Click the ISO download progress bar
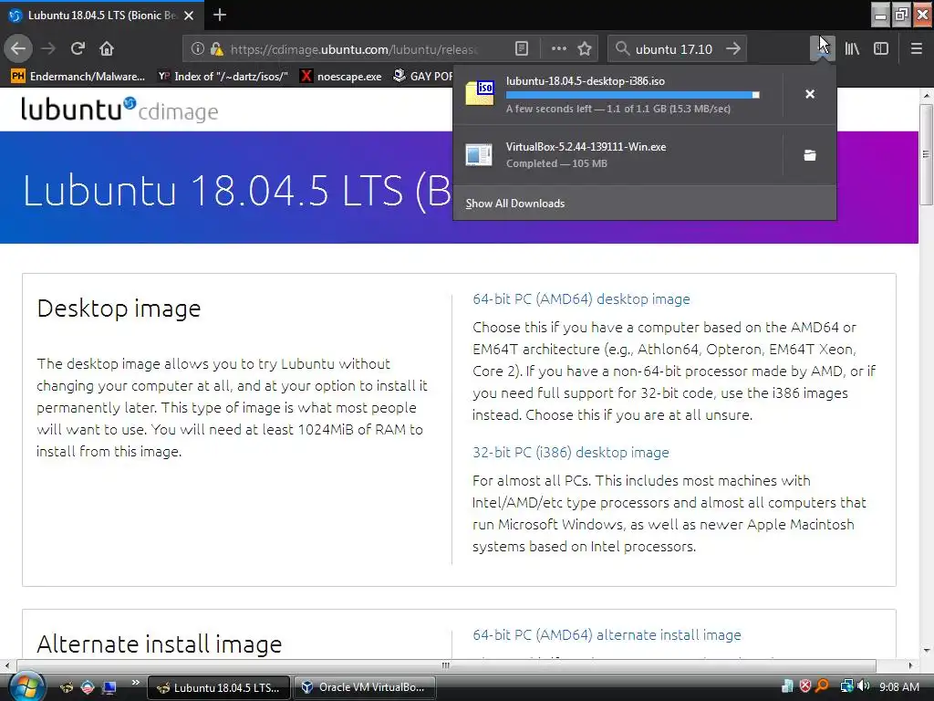Screen dimensions: 934x701 633,95
